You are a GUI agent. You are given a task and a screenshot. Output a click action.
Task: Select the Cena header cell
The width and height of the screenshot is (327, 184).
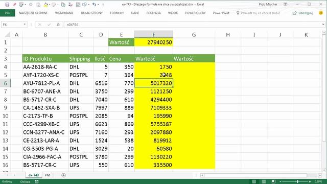click(x=122, y=59)
